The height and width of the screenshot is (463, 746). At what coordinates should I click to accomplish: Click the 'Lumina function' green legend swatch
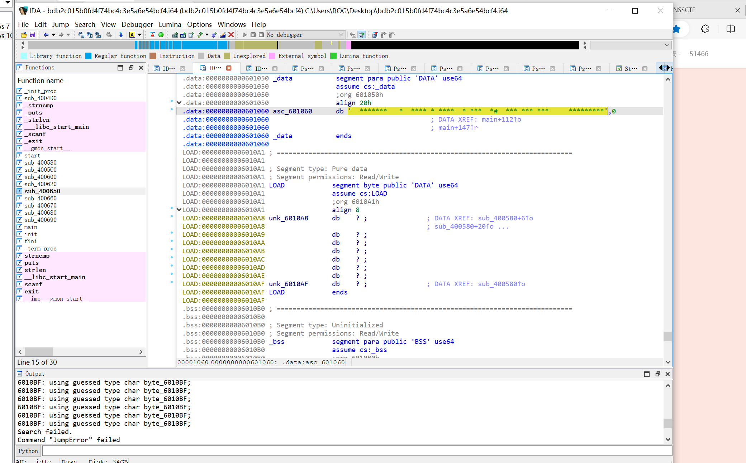333,56
